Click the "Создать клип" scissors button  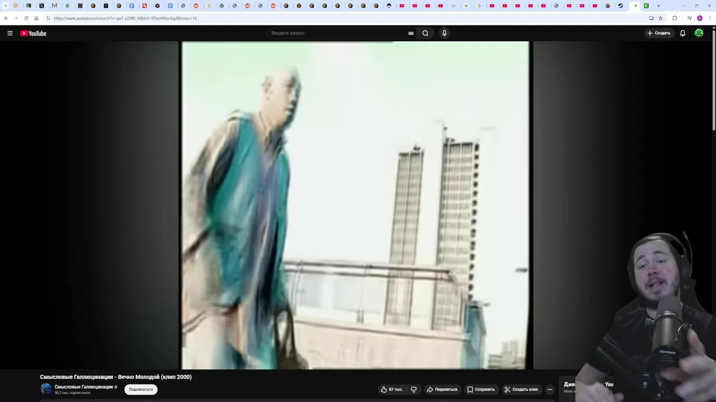(x=521, y=389)
